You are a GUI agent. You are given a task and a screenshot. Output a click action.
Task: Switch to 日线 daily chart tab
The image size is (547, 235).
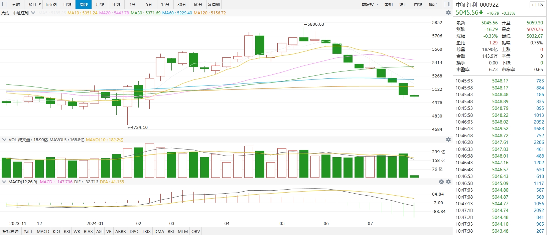pyautogui.click(x=67, y=5)
